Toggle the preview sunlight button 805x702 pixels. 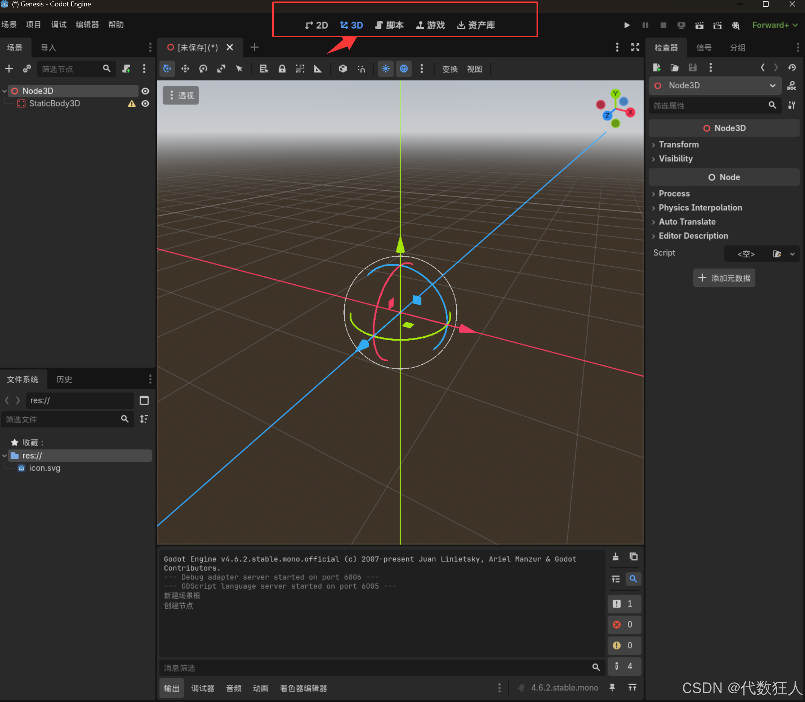coord(386,69)
